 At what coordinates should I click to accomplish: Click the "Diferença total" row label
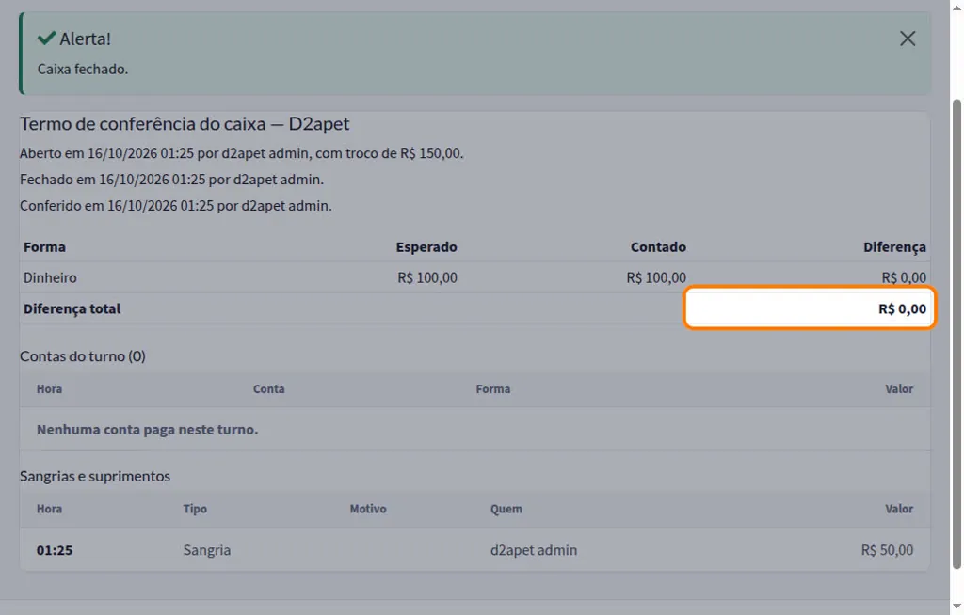point(72,308)
